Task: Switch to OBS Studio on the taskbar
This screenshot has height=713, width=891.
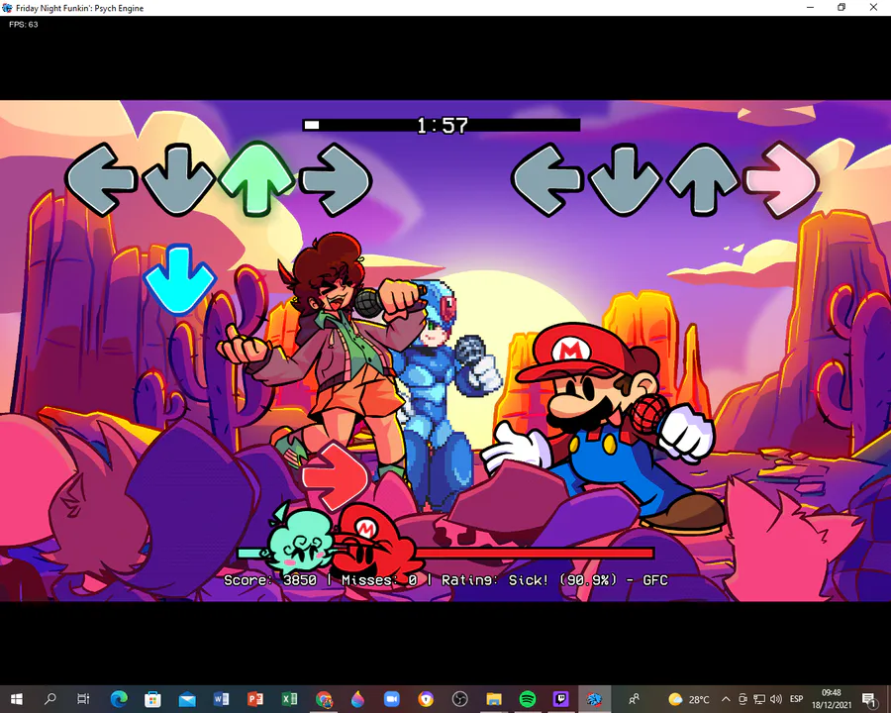Action: 459,699
